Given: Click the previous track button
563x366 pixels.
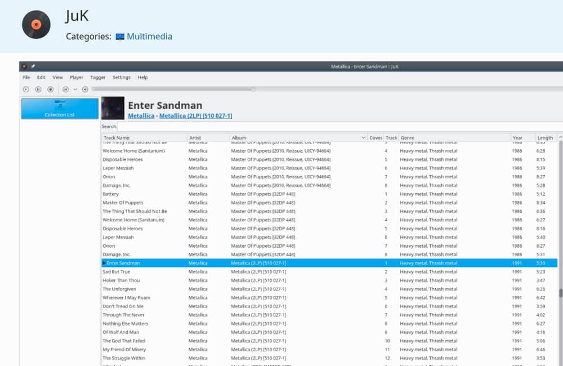Looking at the screenshot, I should (65, 90).
